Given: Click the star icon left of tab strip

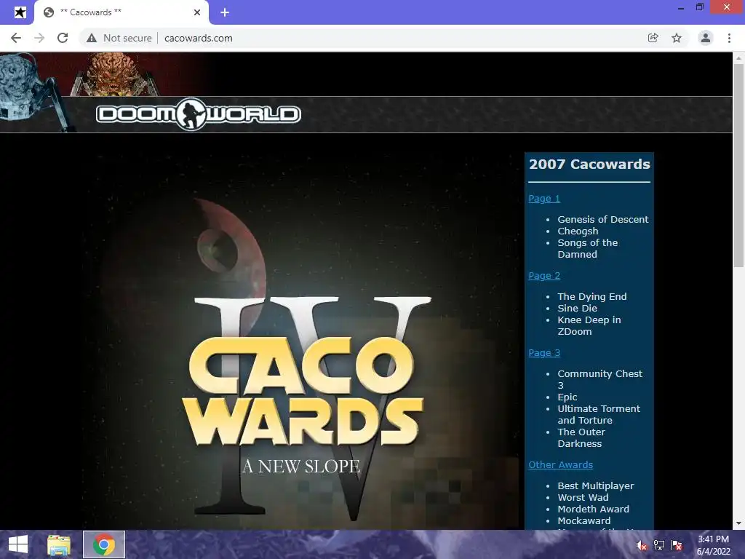Looking at the screenshot, I should click(x=20, y=12).
